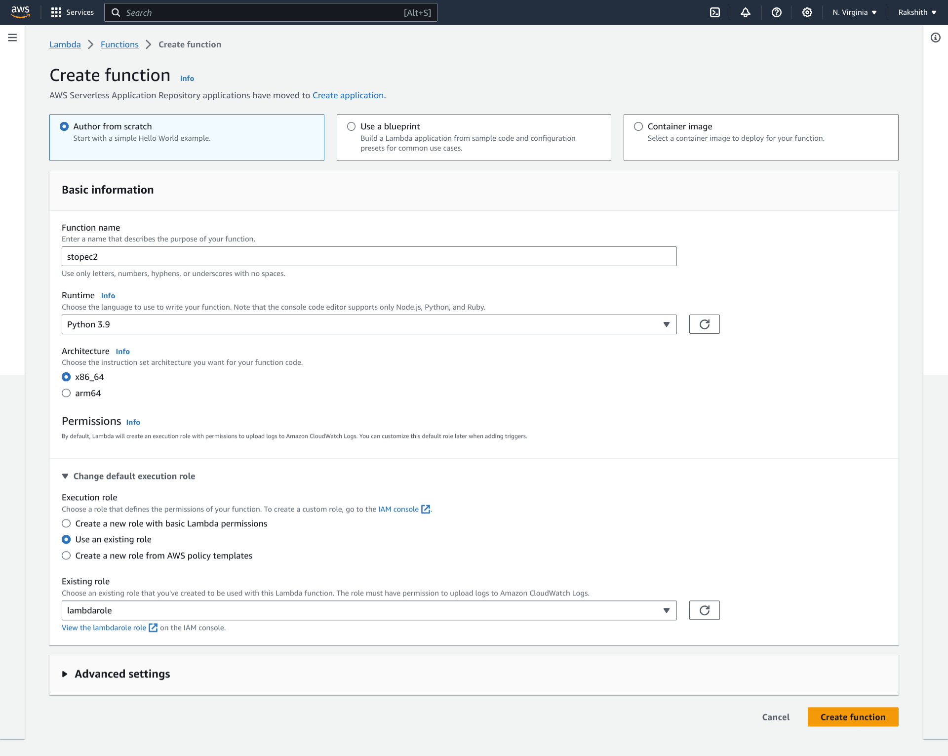This screenshot has height=756, width=948.
Task: Open the settings gear icon
Action: (x=807, y=12)
